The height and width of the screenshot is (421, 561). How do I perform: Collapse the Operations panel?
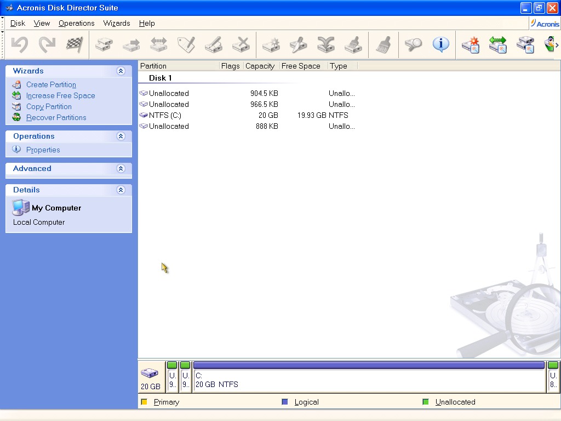pyautogui.click(x=121, y=136)
